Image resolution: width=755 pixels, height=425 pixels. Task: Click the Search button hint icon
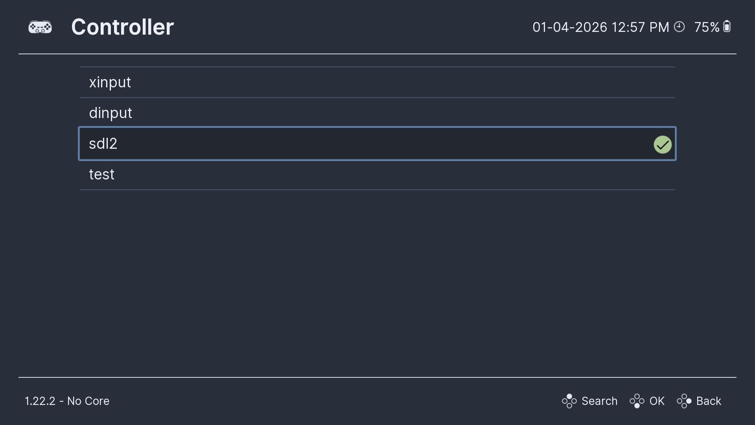pos(569,401)
